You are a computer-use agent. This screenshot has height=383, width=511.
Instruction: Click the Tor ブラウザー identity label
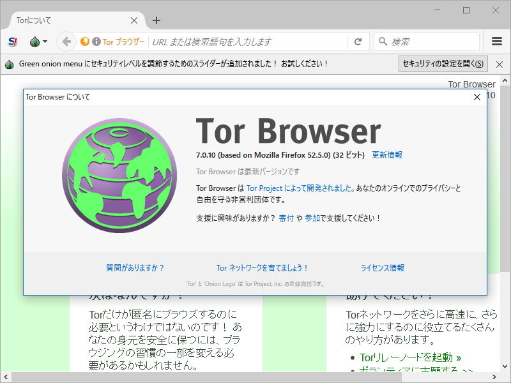click(x=123, y=41)
